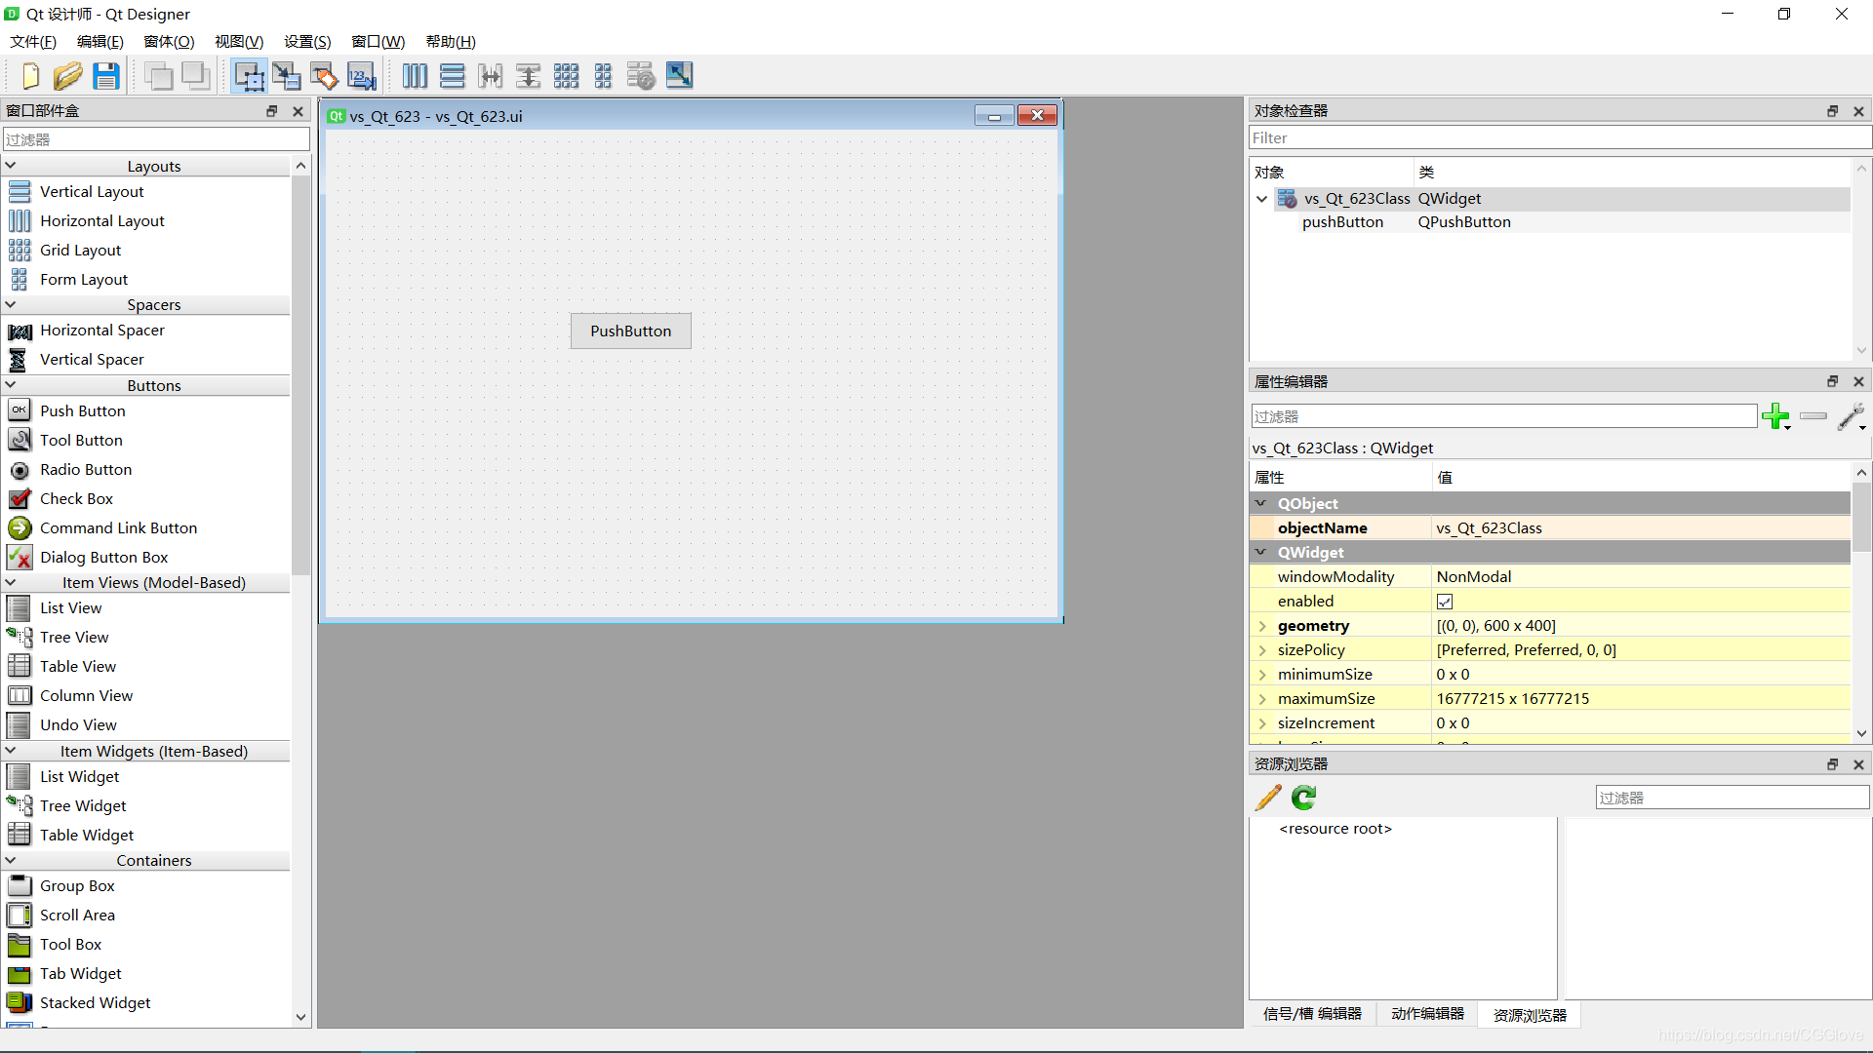Select the Edit Buddies tool icon
The height and width of the screenshot is (1053, 1873).
point(324,76)
